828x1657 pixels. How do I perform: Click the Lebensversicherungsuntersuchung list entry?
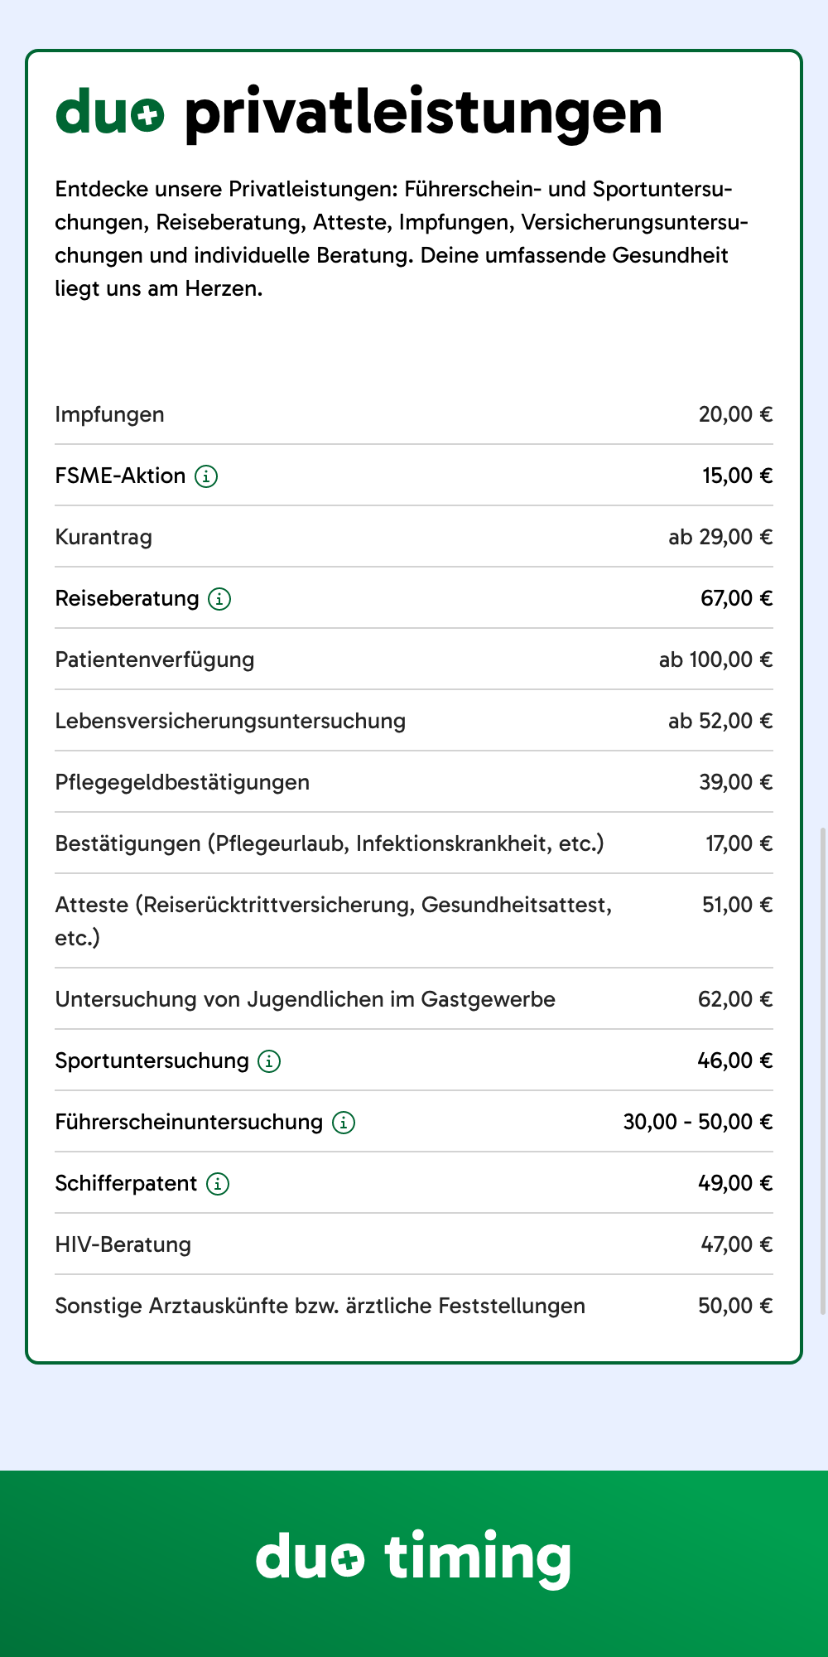pyautogui.click(x=230, y=722)
